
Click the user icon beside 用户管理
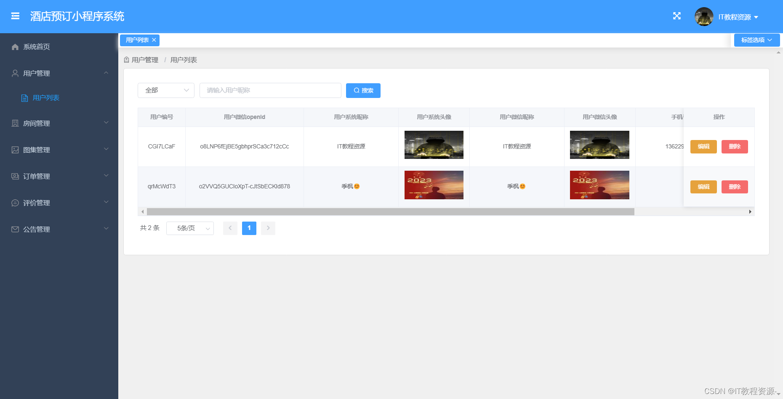point(15,73)
